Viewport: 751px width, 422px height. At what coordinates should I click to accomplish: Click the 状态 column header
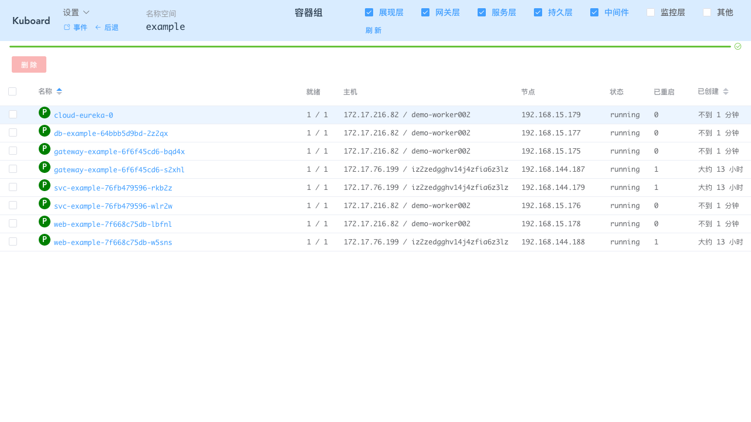tap(617, 92)
